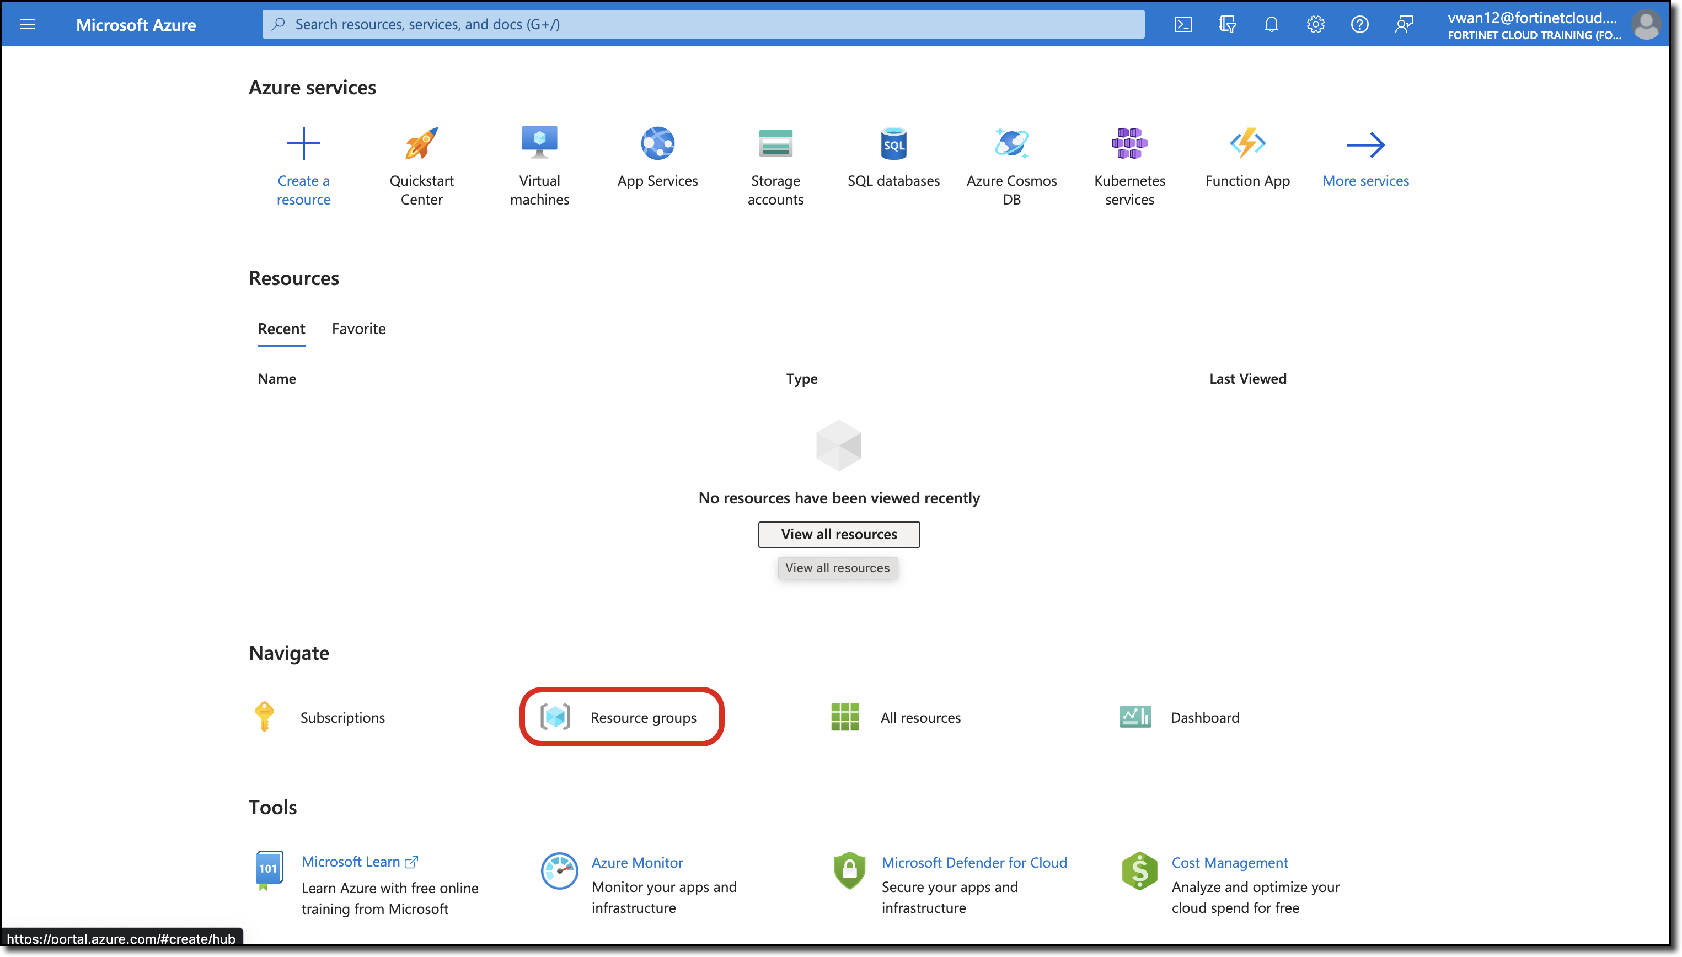This screenshot has height=957, width=1682.
Task: Open the All resources label
Action: [x=920, y=717]
